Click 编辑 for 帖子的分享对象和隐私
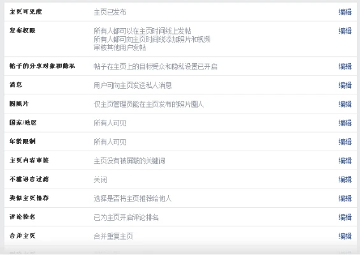This screenshot has height=255, width=360. [345, 66]
